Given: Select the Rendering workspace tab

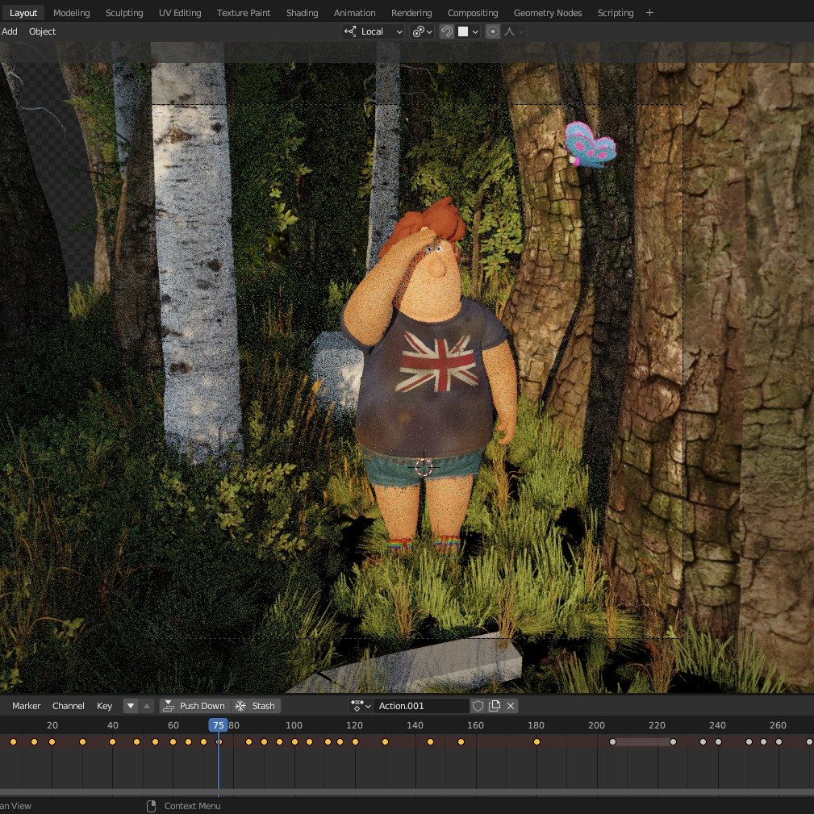Looking at the screenshot, I should [x=411, y=13].
